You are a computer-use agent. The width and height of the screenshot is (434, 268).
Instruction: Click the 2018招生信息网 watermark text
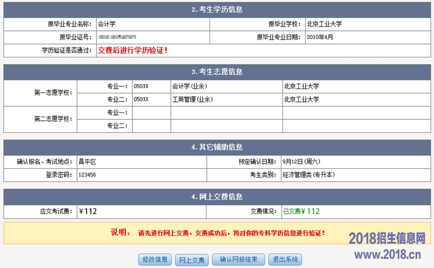pyautogui.click(x=387, y=238)
